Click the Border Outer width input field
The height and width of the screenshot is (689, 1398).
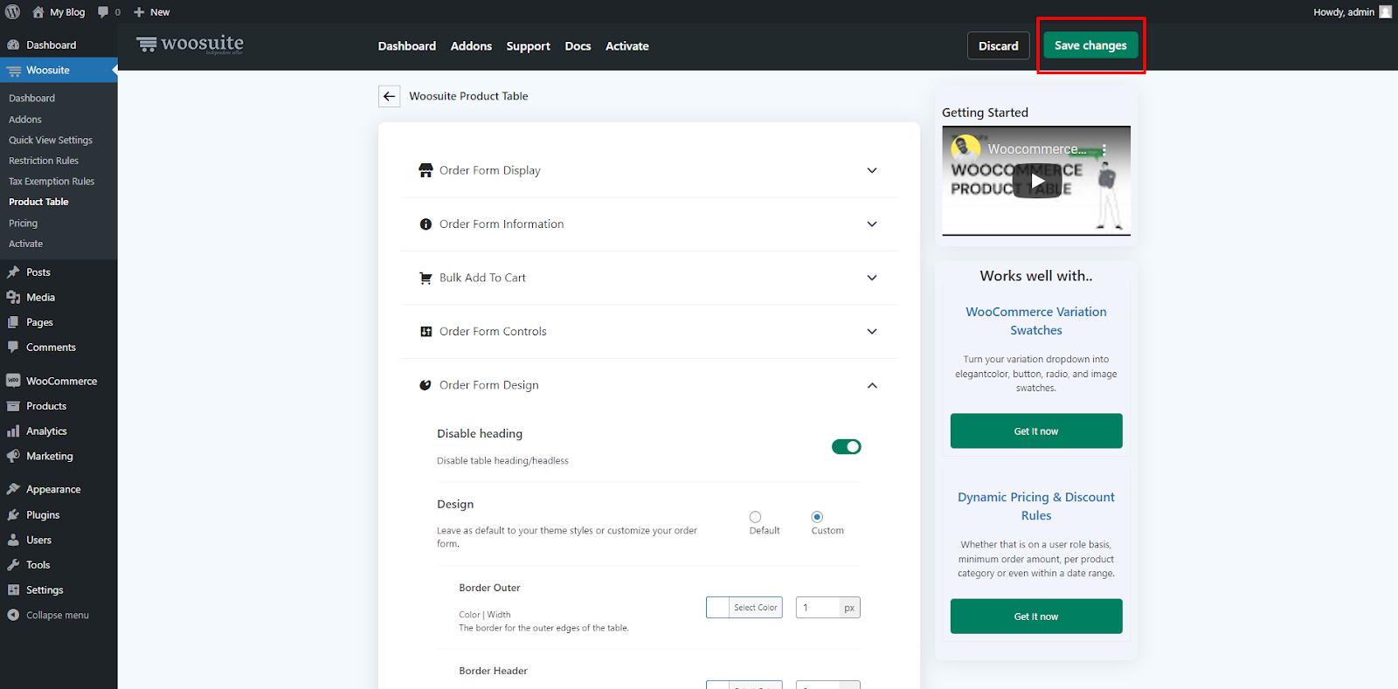pyautogui.click(x=818, y=608)
